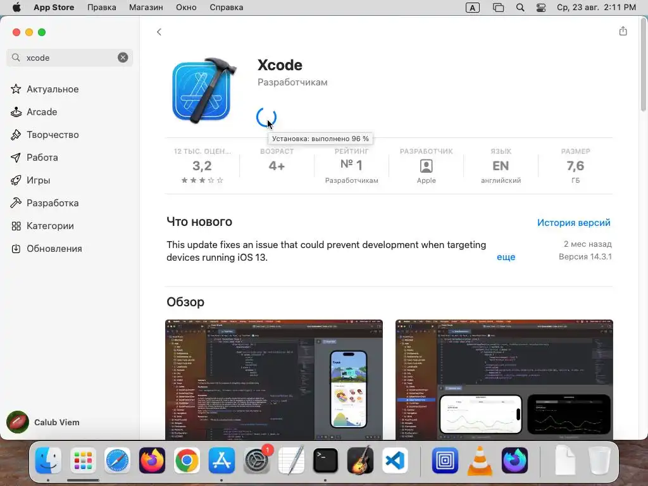The image size is (648, 486).
Task: Open System Settings from the Dock
Action: coord(257,460)
